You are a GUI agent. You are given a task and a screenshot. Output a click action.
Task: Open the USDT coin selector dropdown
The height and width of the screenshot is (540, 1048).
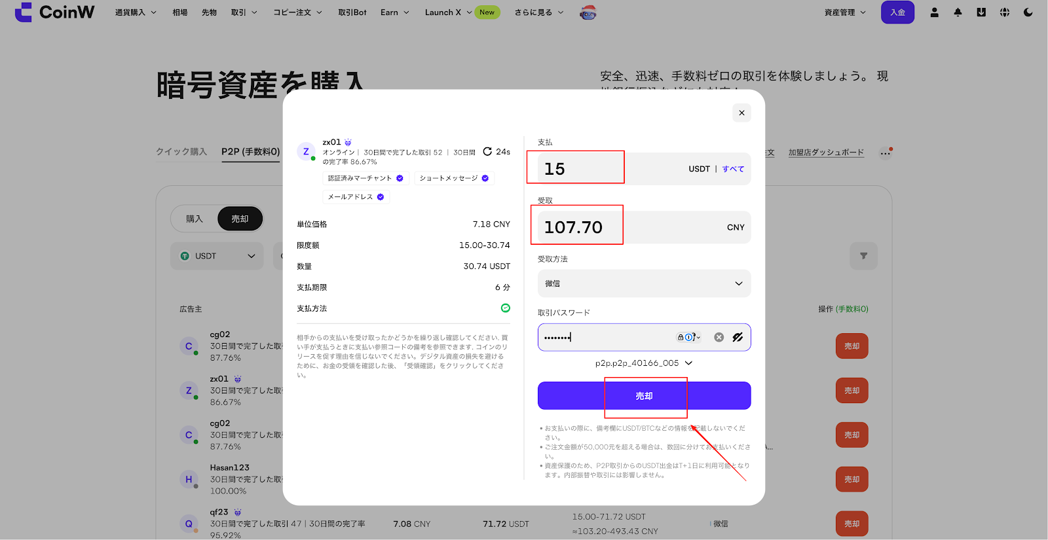point(217,256)
